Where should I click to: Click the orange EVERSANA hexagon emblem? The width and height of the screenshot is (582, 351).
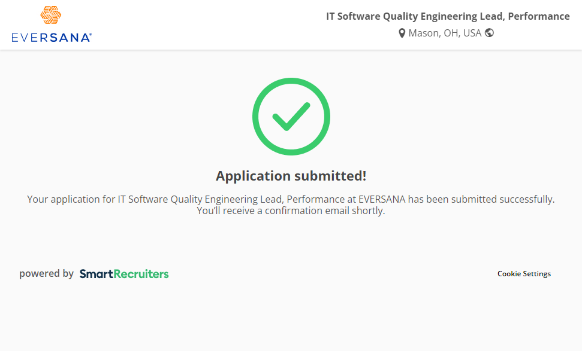click(x=51, y=16)
